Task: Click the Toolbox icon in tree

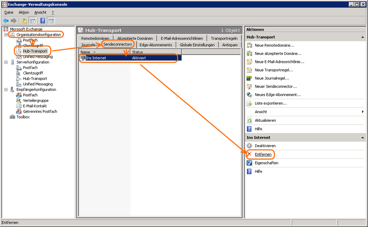Action: pyautogui.click(x=13, y=117)
